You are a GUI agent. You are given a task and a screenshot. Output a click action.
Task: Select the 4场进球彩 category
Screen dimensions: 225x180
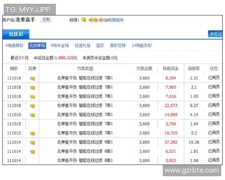coord(14,45)
